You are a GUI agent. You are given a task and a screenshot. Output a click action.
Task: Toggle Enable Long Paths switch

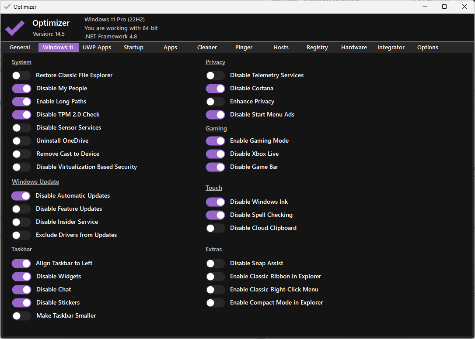point(21,102)
